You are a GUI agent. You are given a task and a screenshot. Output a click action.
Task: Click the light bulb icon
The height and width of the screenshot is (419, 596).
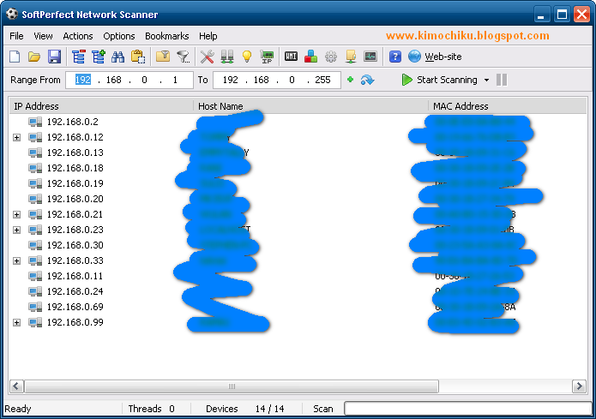coord(247,57)
